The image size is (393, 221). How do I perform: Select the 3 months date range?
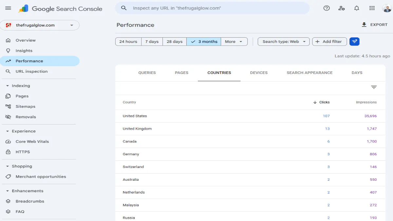pos(204,42)
